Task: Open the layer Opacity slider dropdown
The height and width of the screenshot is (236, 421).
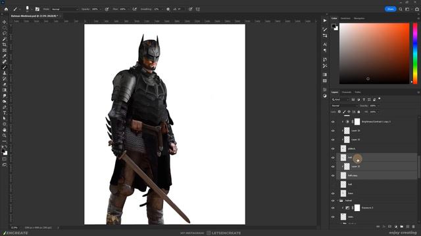Action: coord(378,106)
